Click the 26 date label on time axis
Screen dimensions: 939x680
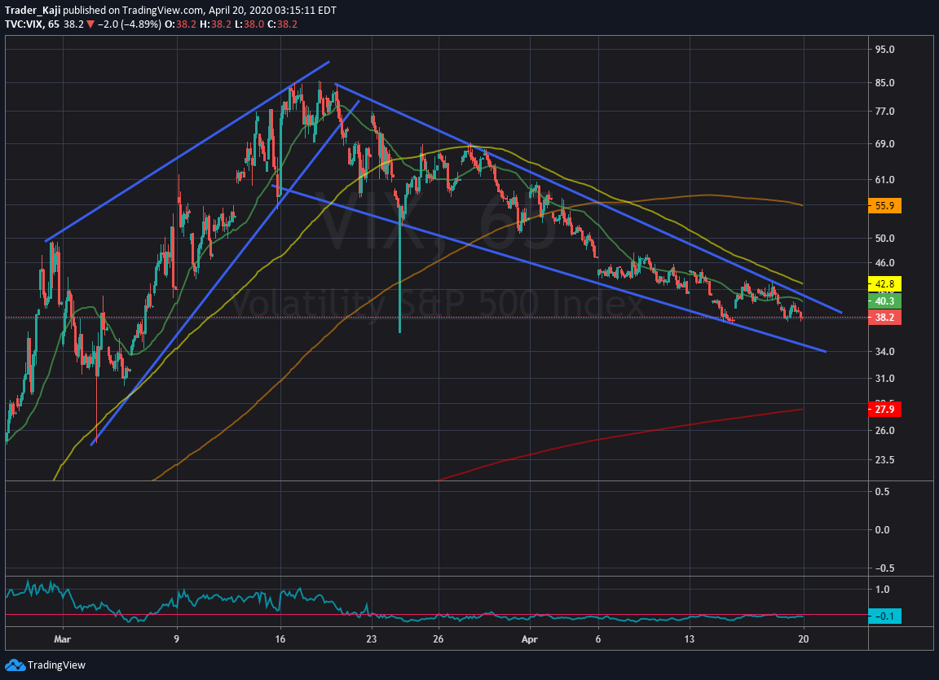pyautogui.click(x=439, y=639)
